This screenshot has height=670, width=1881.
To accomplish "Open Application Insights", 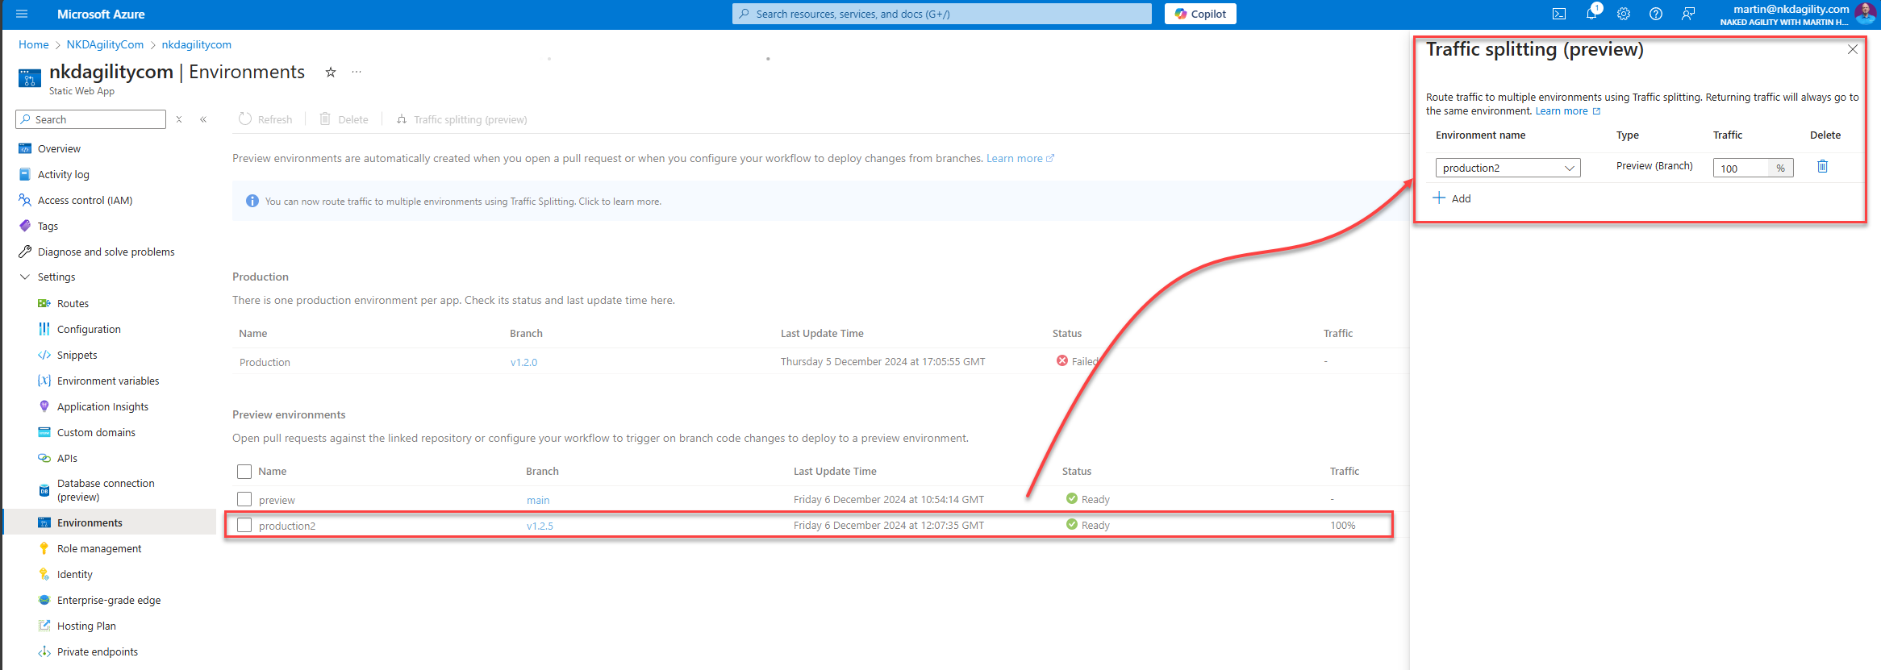I will (x=102, y=406).
